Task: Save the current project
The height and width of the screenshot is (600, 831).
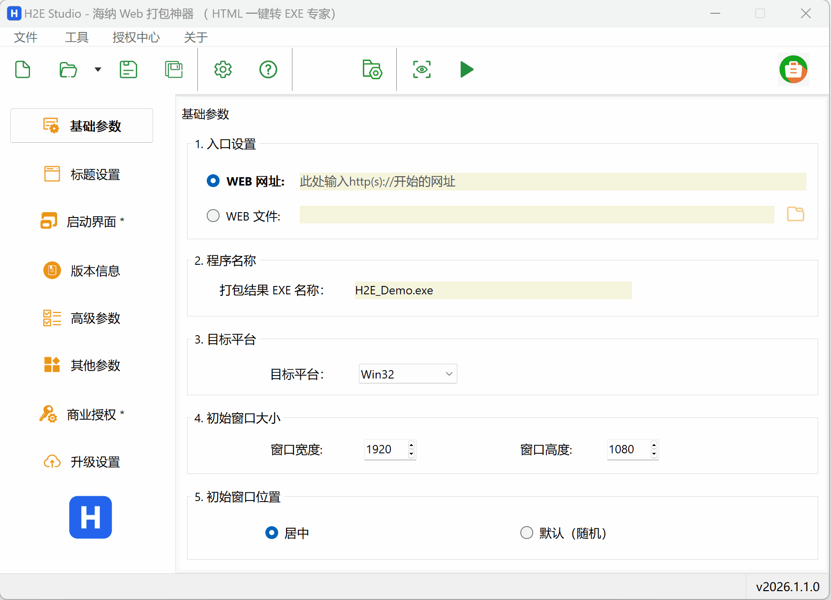Action: pos(128,69)
